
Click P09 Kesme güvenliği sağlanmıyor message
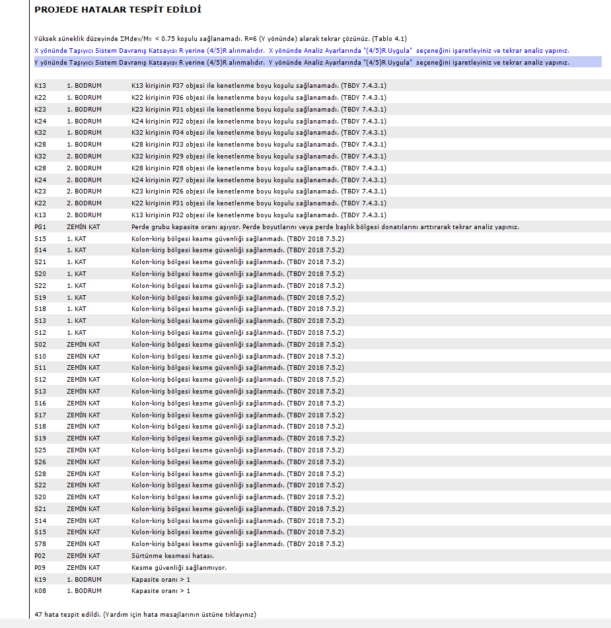coord(178,567)
